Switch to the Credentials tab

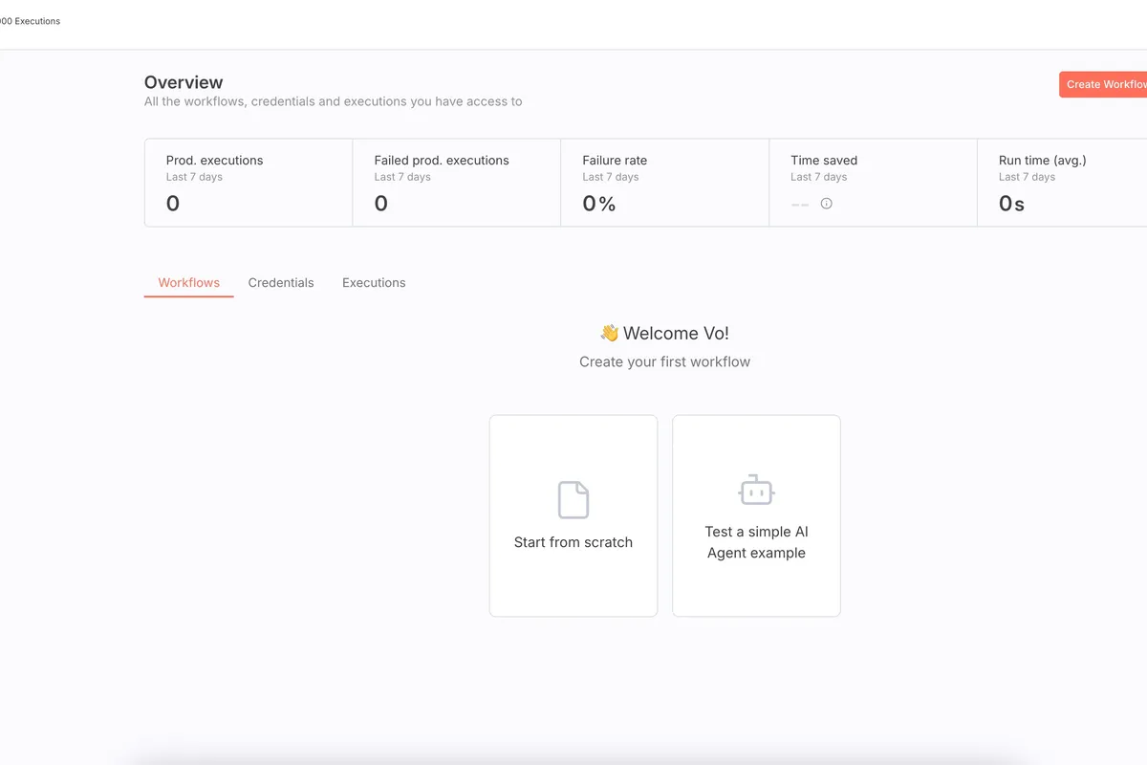point(281,283)
